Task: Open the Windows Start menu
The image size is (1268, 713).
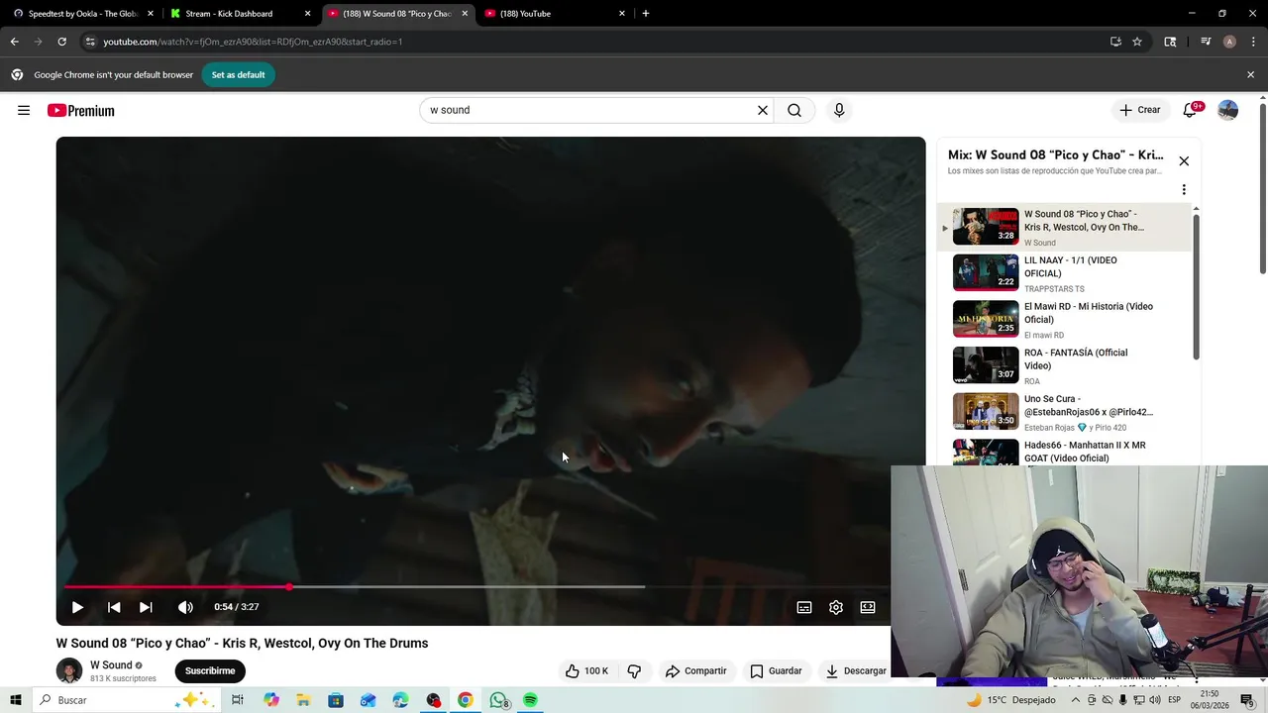Action: (x=16, y=700)
